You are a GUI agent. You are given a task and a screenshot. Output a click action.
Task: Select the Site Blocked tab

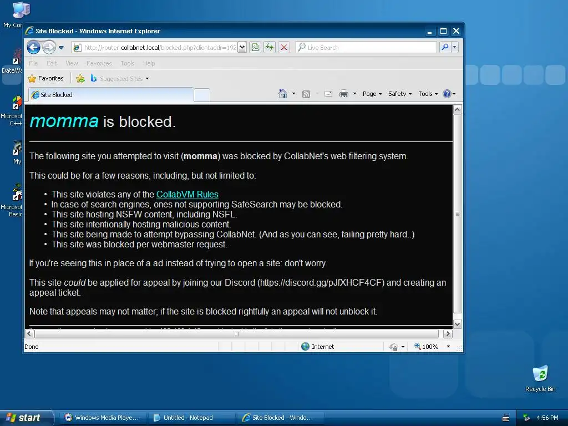pos(111,95)
